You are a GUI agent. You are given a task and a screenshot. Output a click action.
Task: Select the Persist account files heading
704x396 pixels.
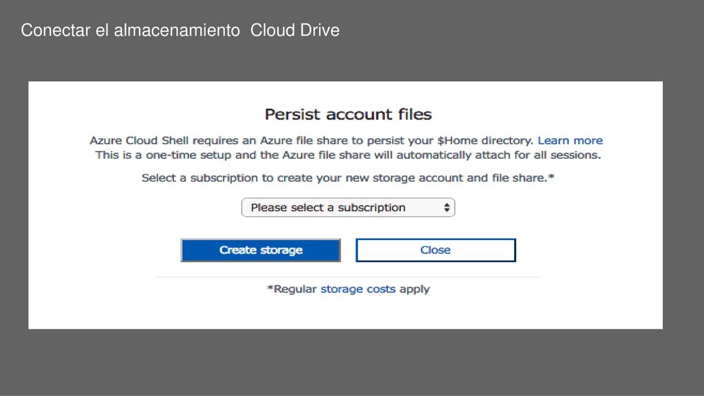point(348,114)
